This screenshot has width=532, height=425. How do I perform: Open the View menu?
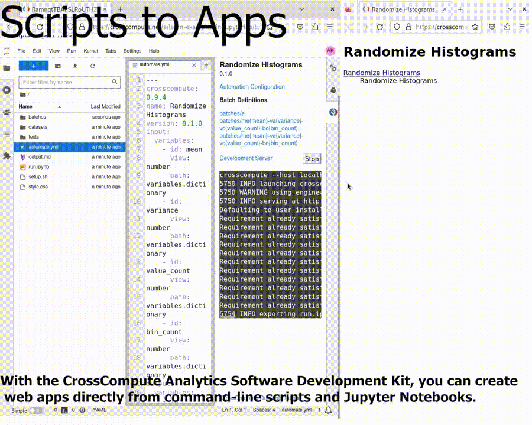54,51
